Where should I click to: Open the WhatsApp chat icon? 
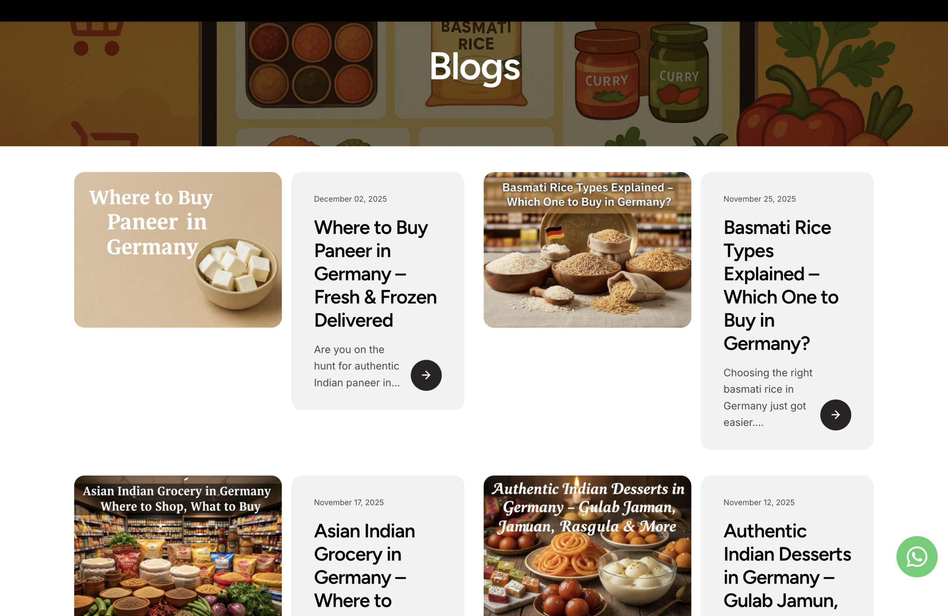coord(917,556)
